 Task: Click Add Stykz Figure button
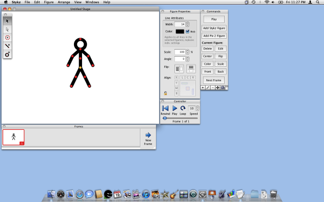tap(214, 28)
